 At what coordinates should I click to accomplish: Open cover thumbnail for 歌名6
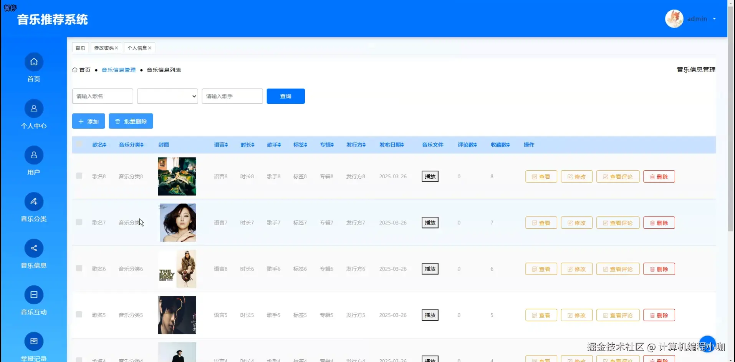pos(177,269)
